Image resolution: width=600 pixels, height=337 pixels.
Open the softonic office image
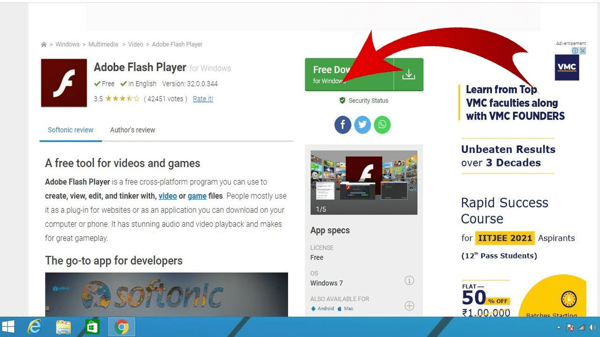[x=166, y=295]
